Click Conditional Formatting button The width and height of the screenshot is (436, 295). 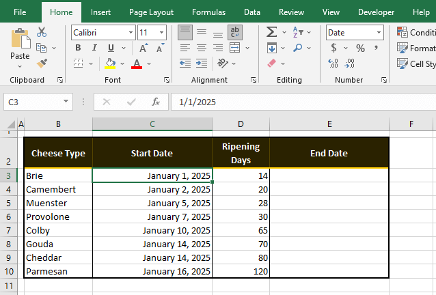pos(415,32)
